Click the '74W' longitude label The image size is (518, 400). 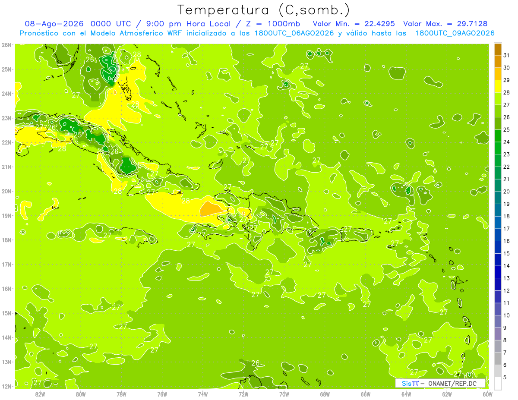click(x=203, y=394)
